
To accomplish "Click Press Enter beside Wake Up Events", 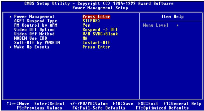I will click(96, 47).
